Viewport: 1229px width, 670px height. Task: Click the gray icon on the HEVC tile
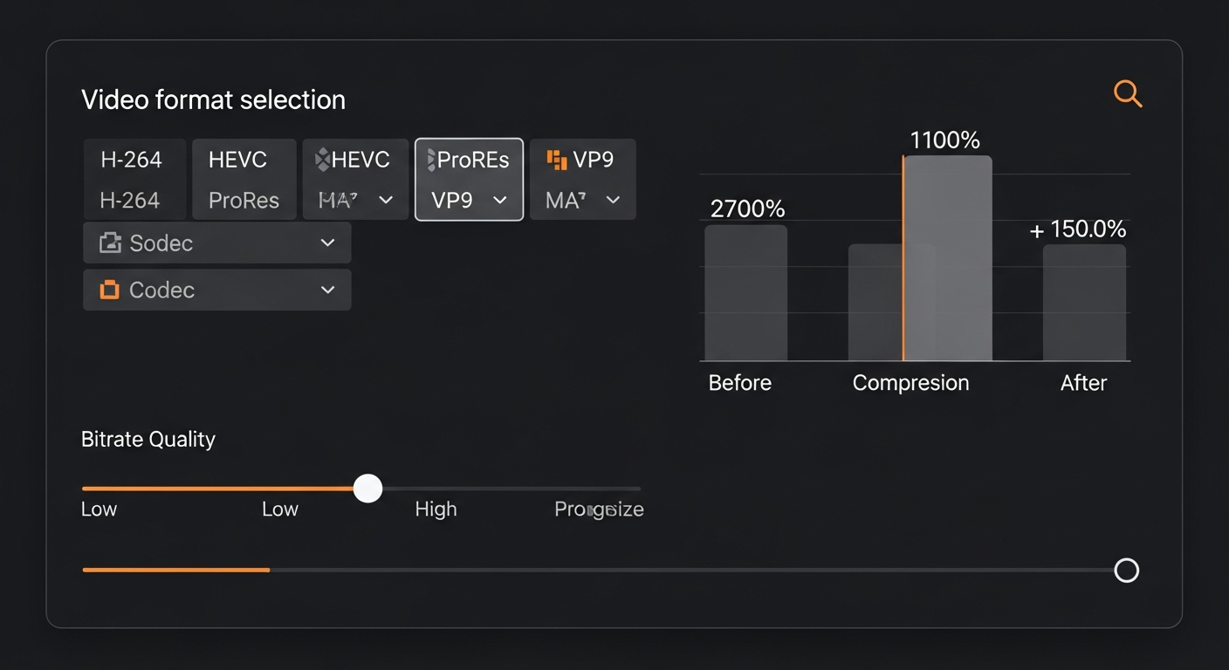coord(322,160)
